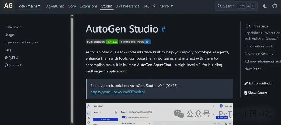This screenshot has width=281, height=125.
Task: Open the youtu.be video tutorial link
Action: coord(118,92)
